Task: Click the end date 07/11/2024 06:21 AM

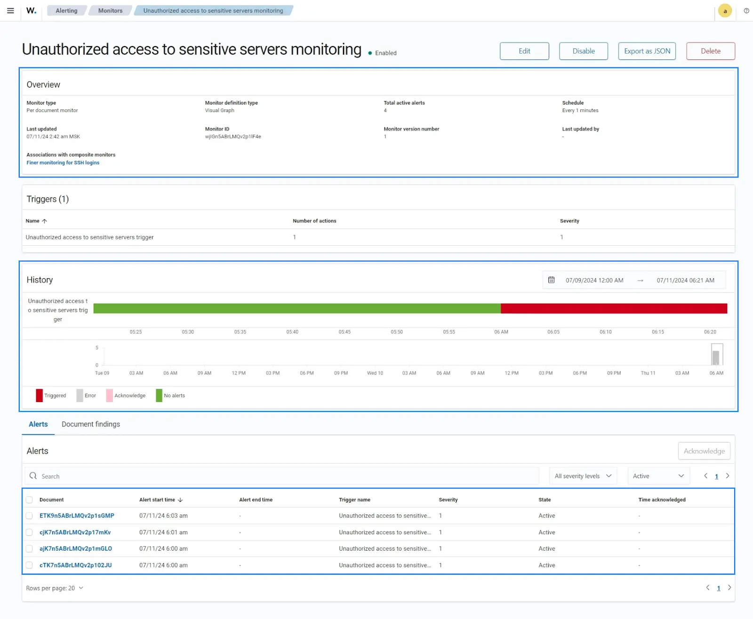Action: click(685, 280)
